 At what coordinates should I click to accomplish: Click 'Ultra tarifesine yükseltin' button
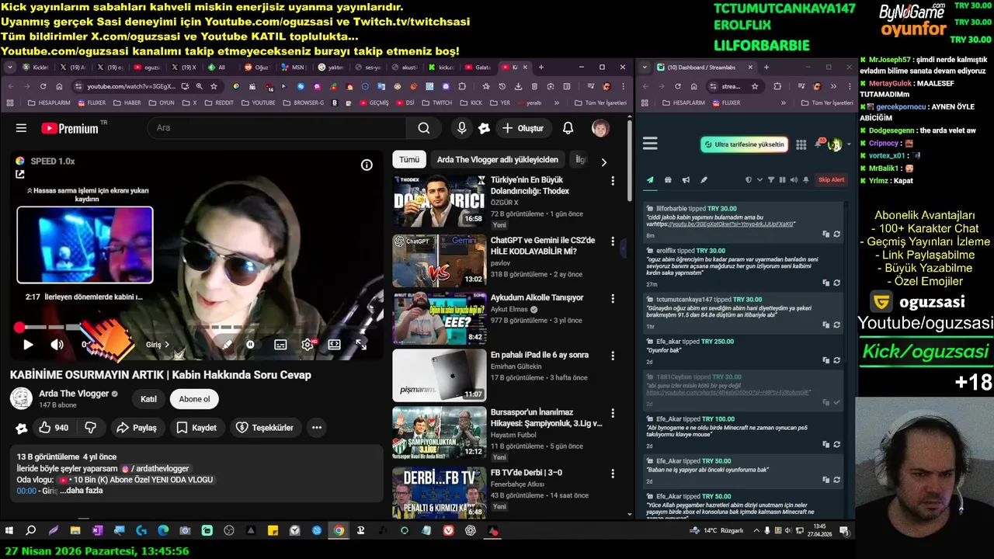pyautogui.click(x=744, y=144)
